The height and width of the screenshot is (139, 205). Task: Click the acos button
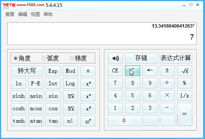(36, 108)
